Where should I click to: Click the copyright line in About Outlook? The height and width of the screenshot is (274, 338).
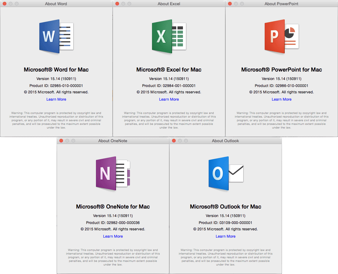(226, 229)
